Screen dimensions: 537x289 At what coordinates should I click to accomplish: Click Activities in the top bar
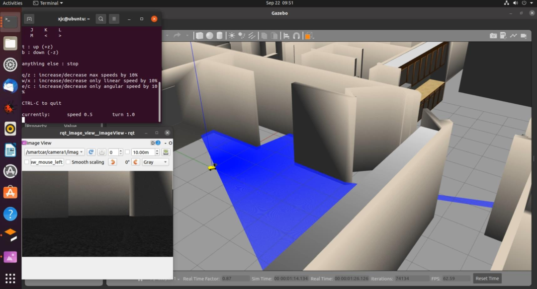pos(12,3)
